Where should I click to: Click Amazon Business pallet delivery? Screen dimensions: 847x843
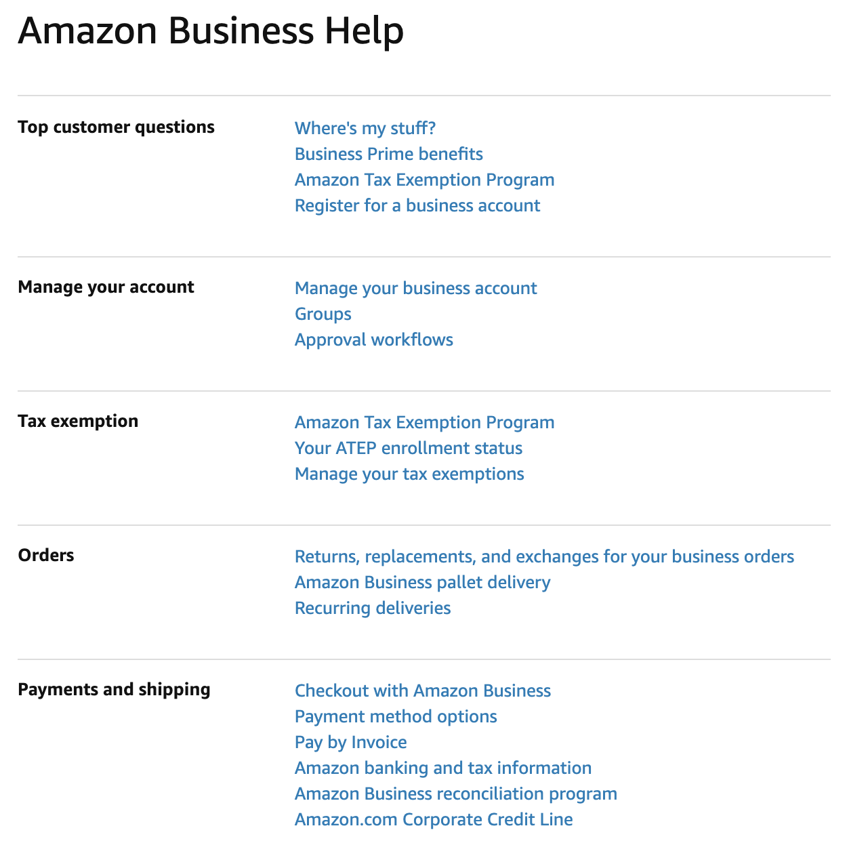click(x=421, y=582)
